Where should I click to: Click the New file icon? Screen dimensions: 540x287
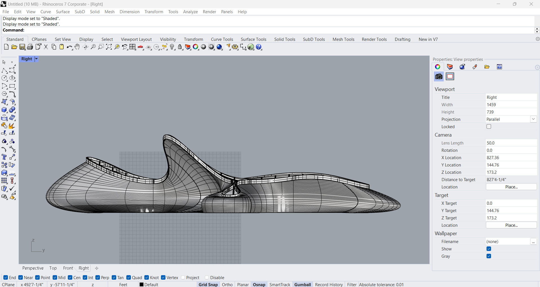coord(6,47)
